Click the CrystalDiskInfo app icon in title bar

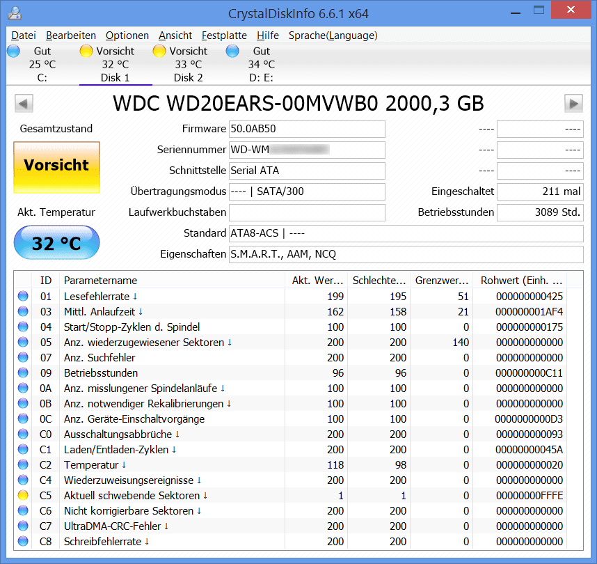(15, 14)
